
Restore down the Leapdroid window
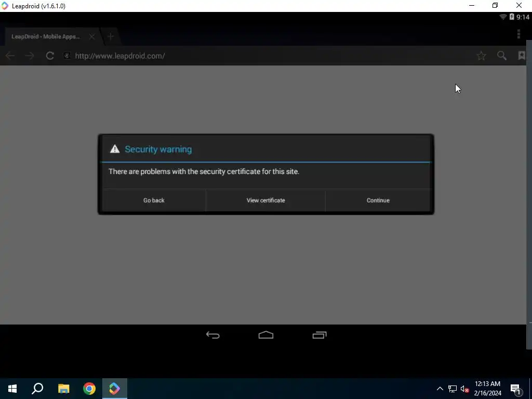pyautogui.click(x=495, y=6)
